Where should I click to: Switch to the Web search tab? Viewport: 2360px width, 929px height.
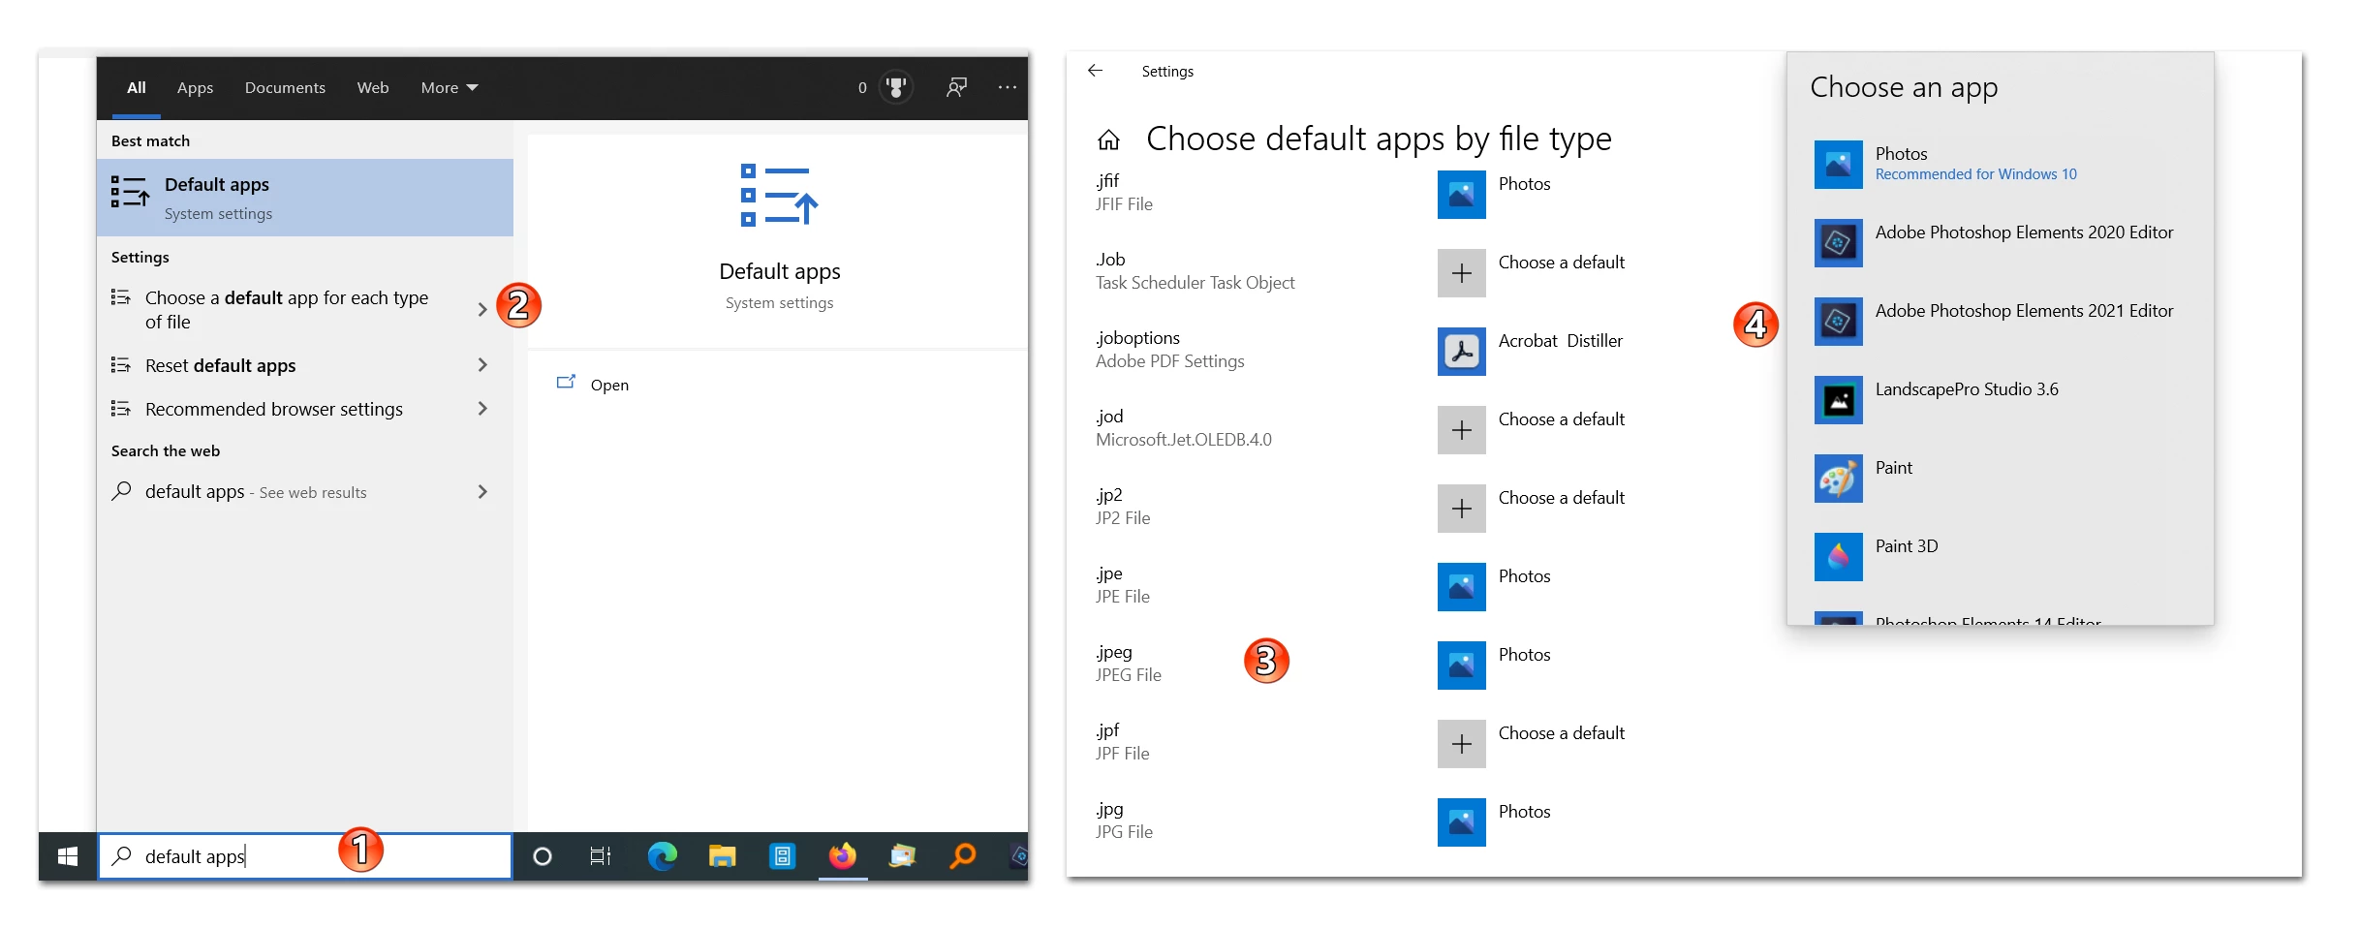(x=373, y=88)
